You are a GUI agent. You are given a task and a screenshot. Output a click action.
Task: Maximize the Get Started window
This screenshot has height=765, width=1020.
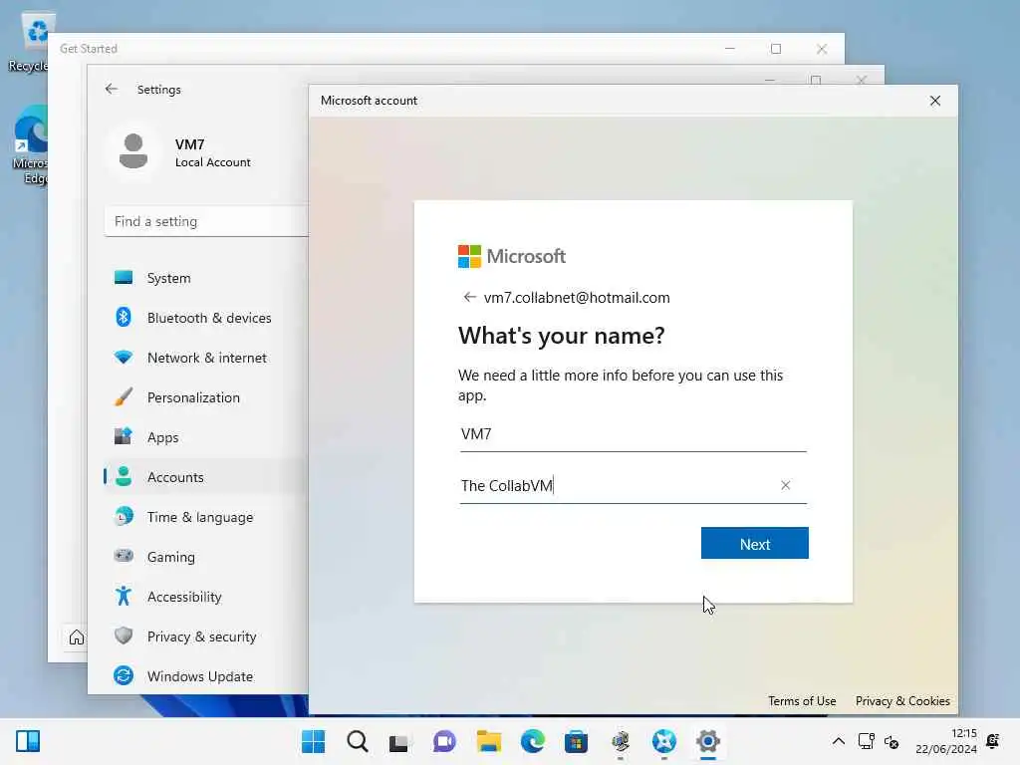(775, 49)
